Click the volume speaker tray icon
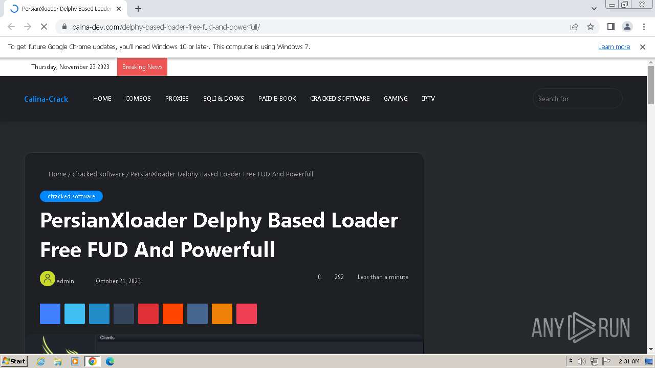This screenshot has height=368, width=655. pos(582,361)
